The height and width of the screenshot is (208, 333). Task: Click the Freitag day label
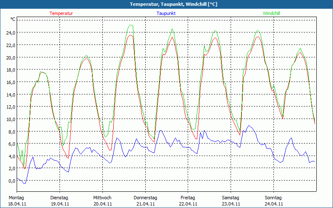pyautogui.click(x=188, y=198)
